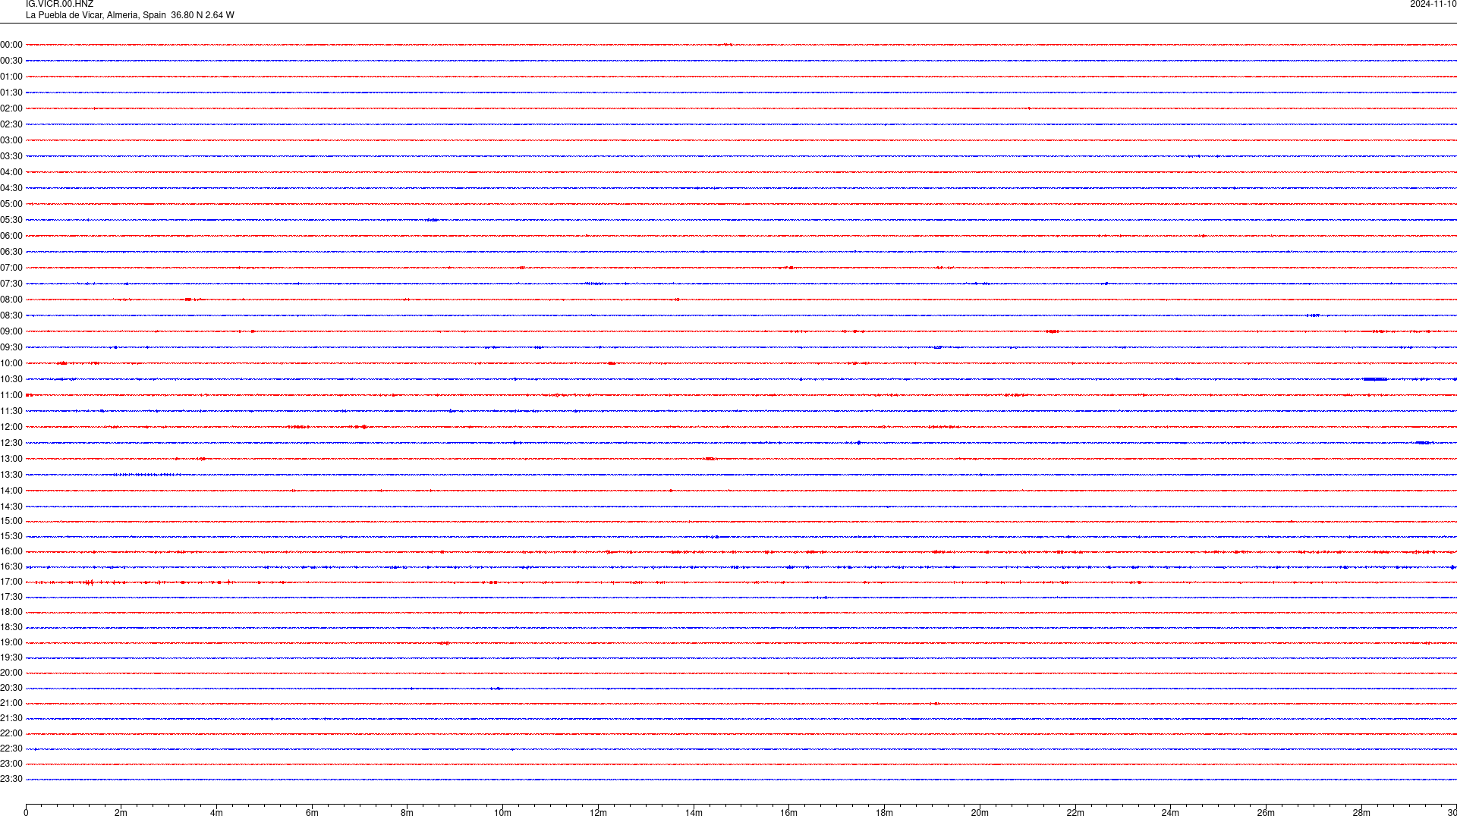Click the red spike at start of 17:00 trace
The image size is (1457, 819).
tap(90, 582)
